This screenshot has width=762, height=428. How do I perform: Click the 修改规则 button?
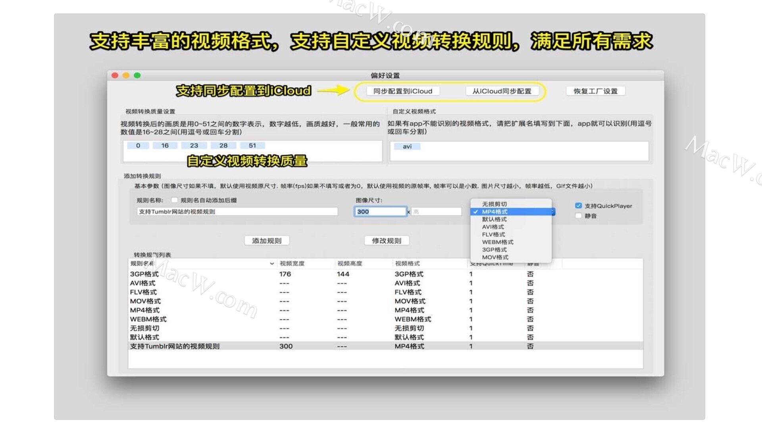387,241
